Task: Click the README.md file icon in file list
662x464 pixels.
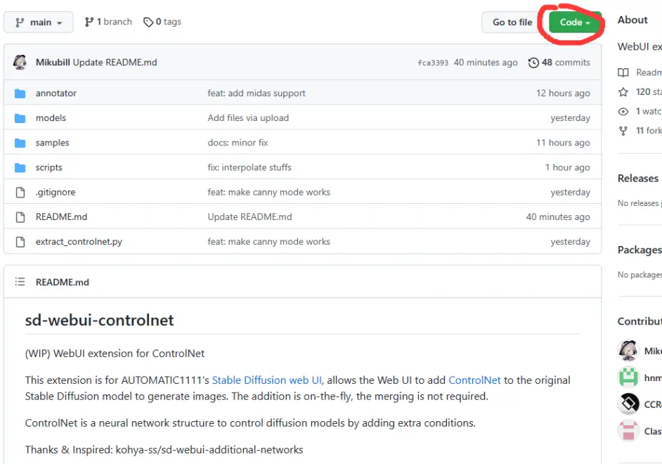Action: click(x=20, y=217)
